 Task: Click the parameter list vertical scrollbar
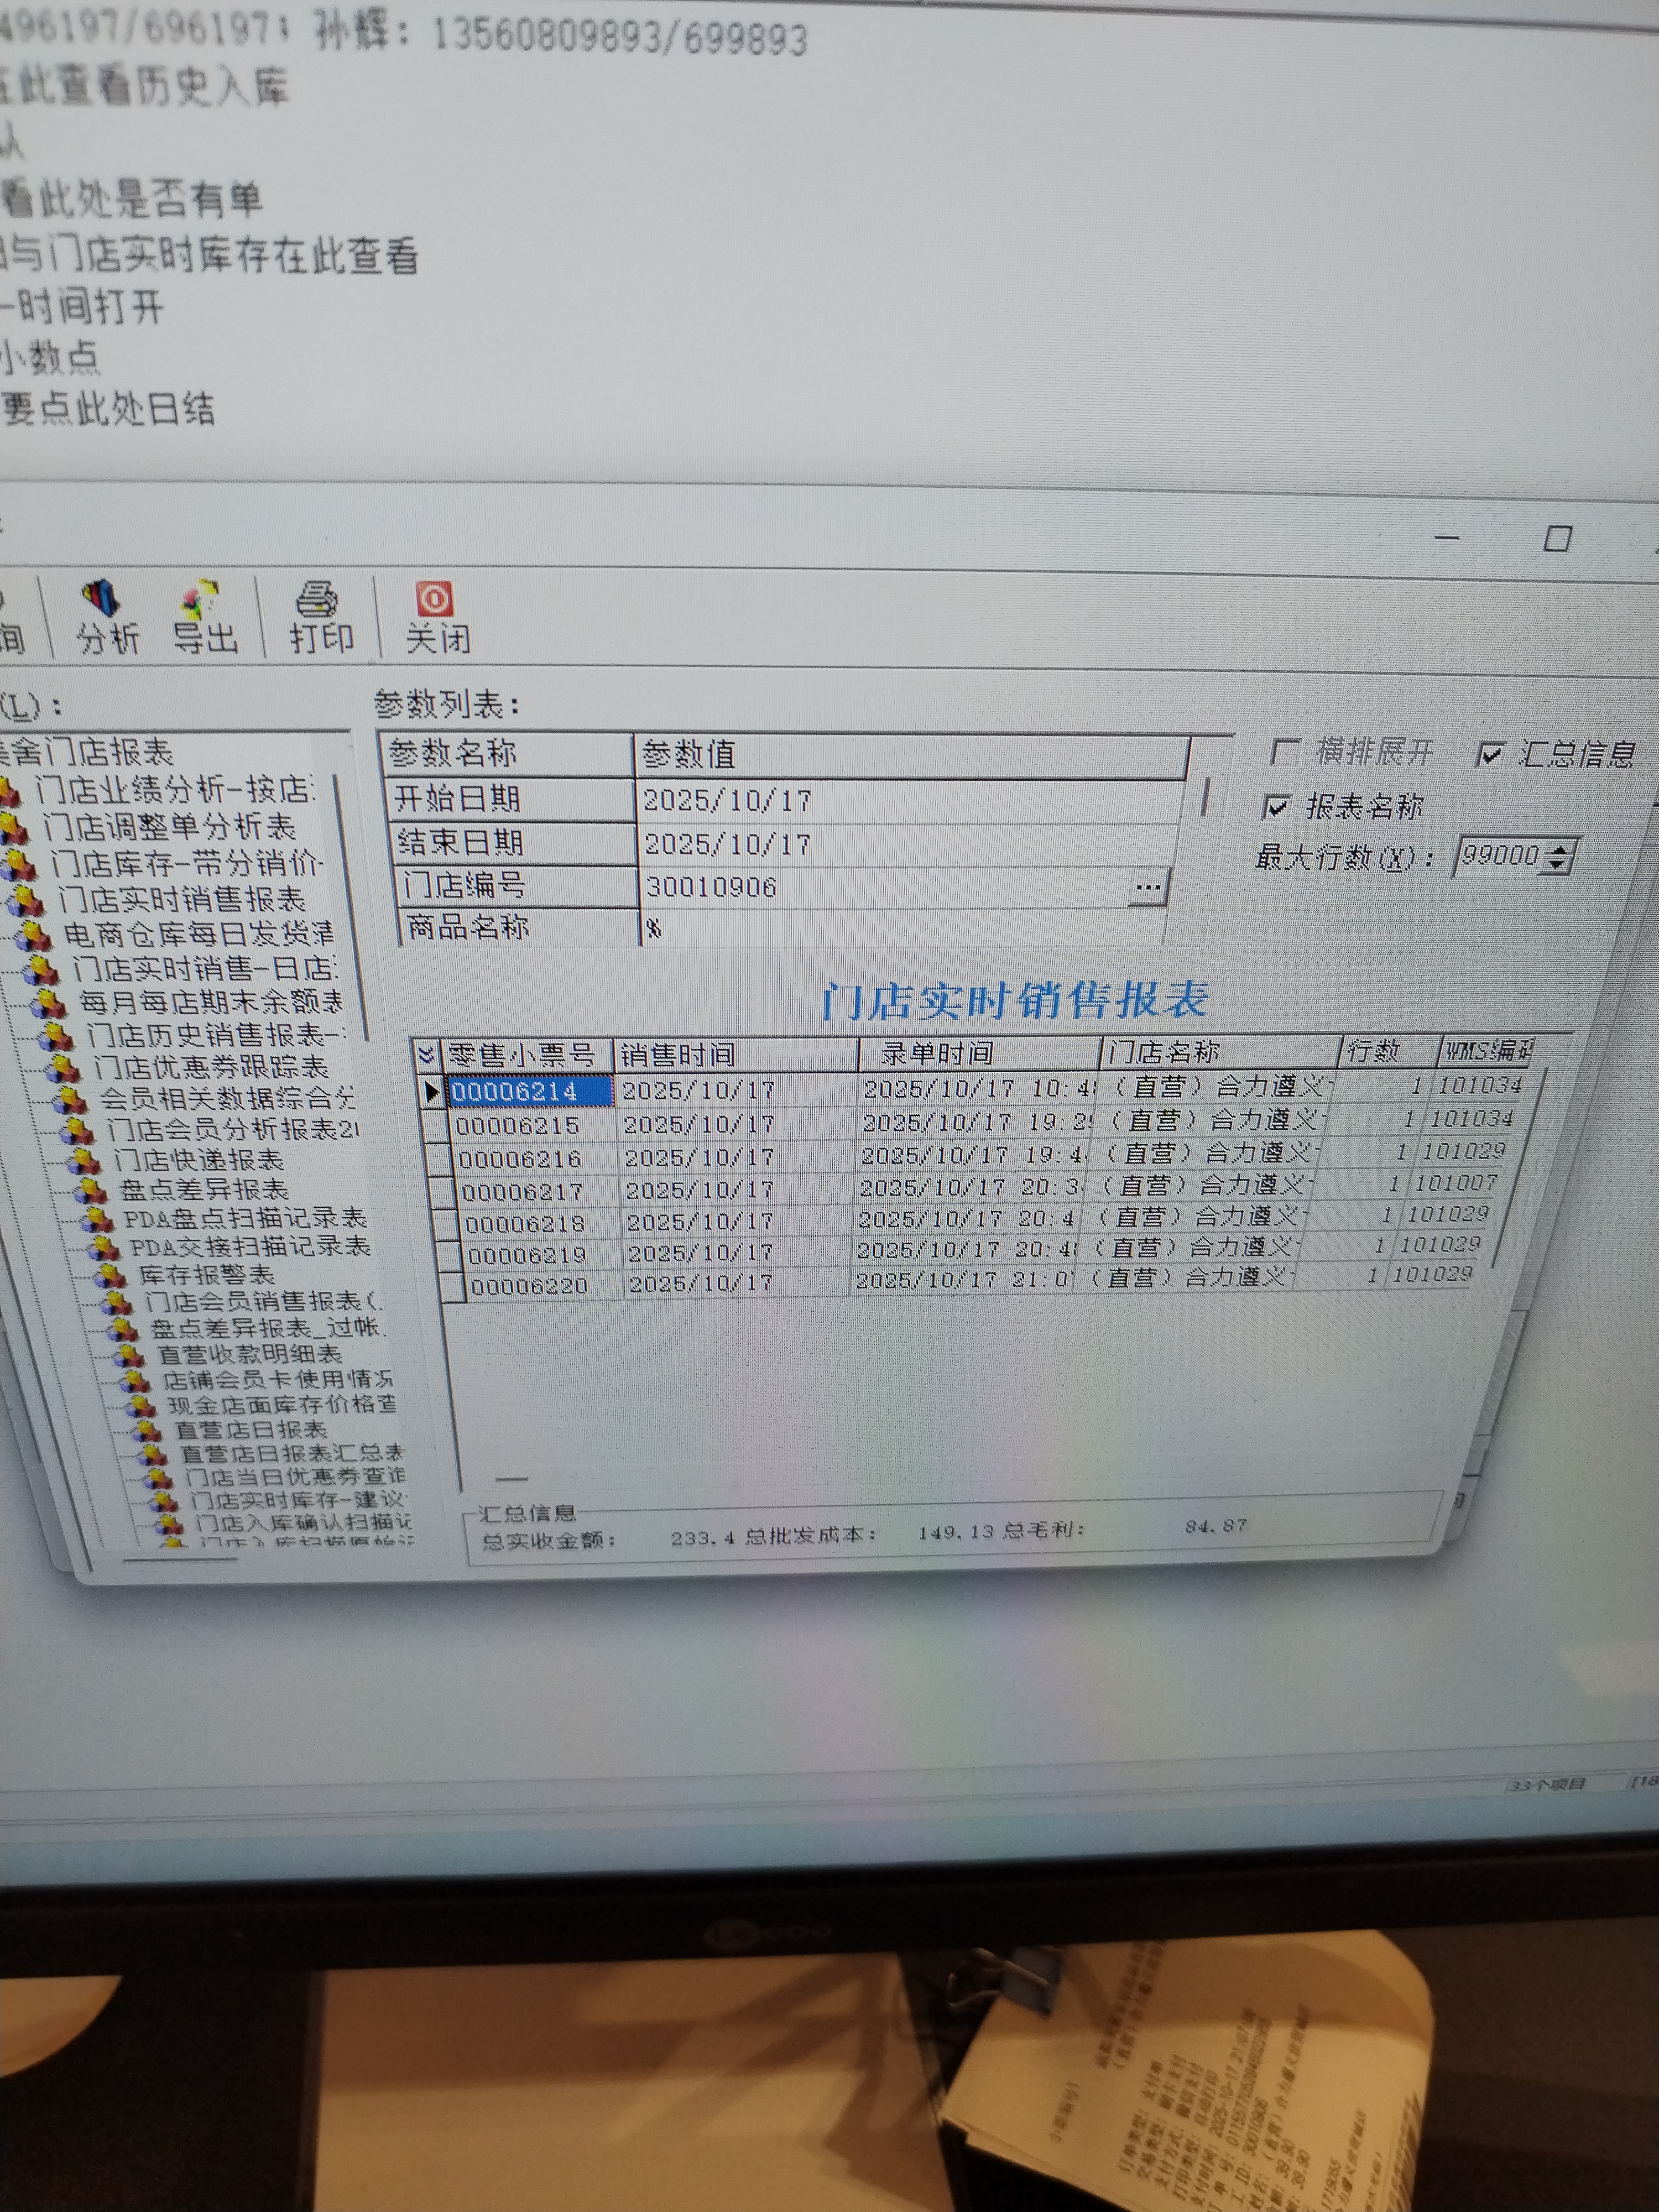coord(1206,796)
